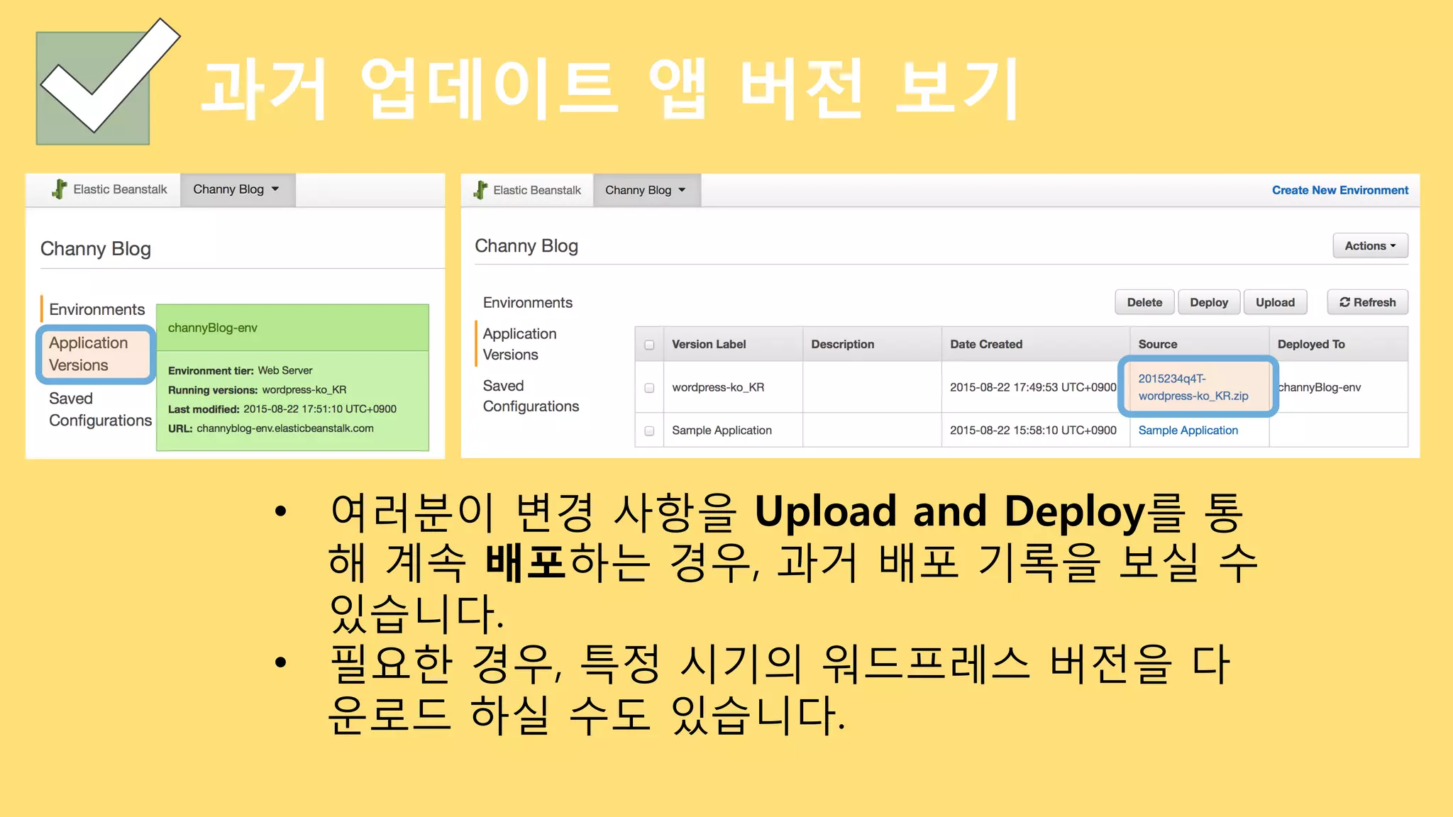Download the 2015234q4T-wordpress-ko_KR.zip source link

coord(1193,387)
